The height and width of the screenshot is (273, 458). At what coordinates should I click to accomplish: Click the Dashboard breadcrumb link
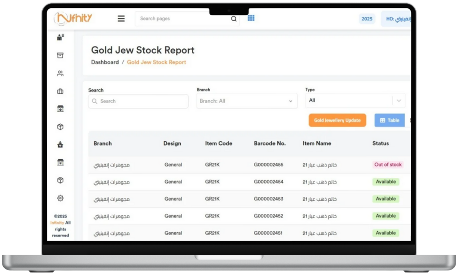tap(105, 62)
